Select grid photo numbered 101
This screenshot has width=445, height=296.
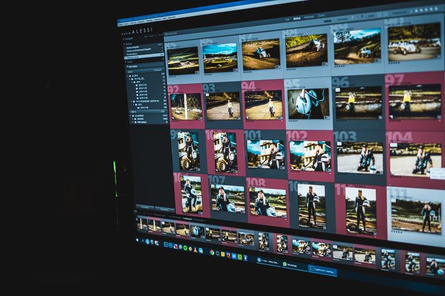(266, 154)
